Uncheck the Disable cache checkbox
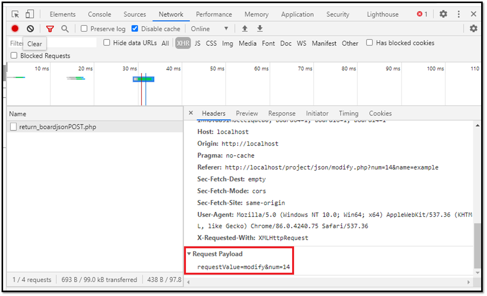Image resolution: width=487 pixels, height=296 pixels. pos(135,29)
